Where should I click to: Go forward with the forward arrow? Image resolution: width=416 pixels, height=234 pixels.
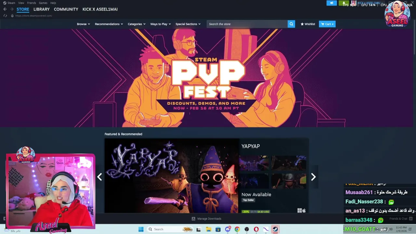[12, 9]
